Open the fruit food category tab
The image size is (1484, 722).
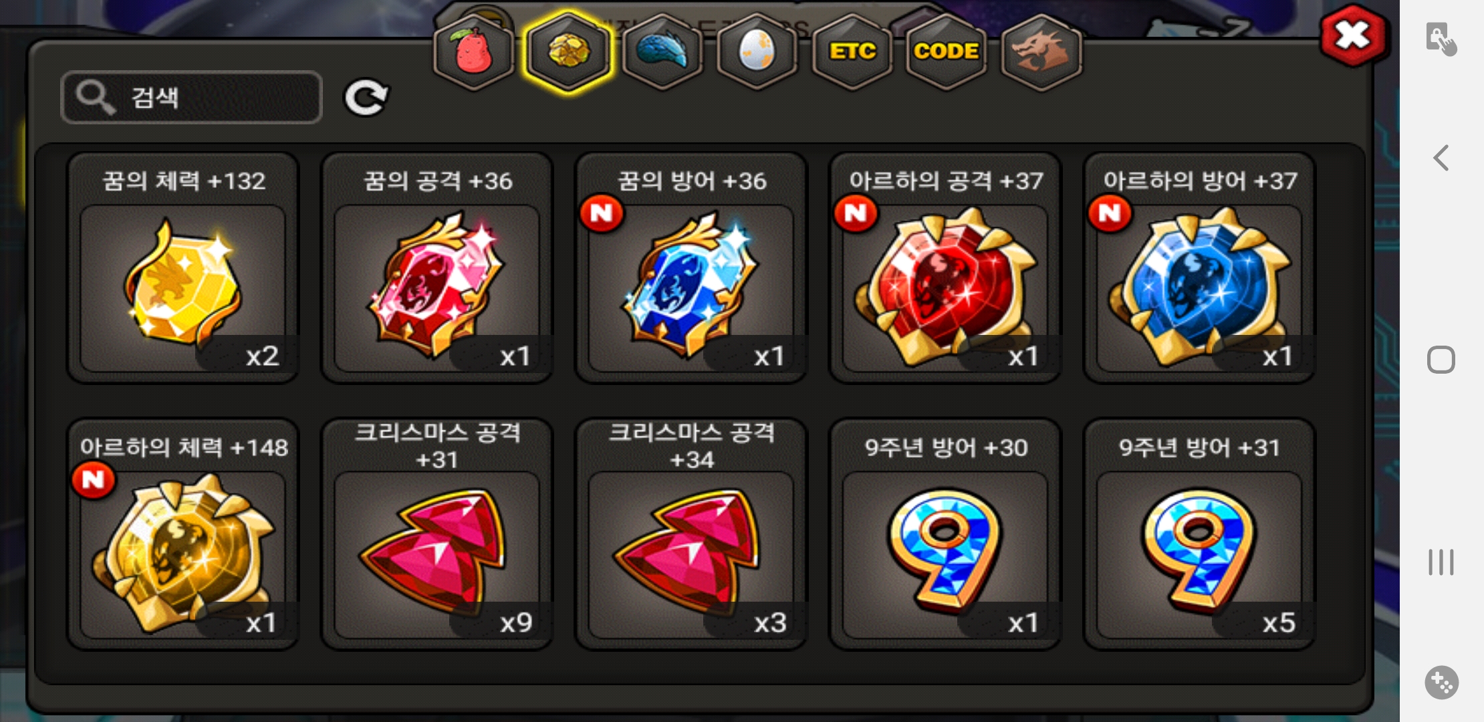click(473, 51)
